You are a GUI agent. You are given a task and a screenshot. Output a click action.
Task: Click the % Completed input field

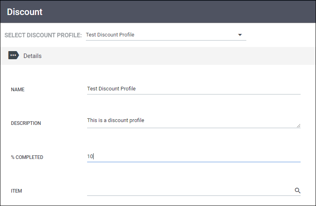point(194,157)
